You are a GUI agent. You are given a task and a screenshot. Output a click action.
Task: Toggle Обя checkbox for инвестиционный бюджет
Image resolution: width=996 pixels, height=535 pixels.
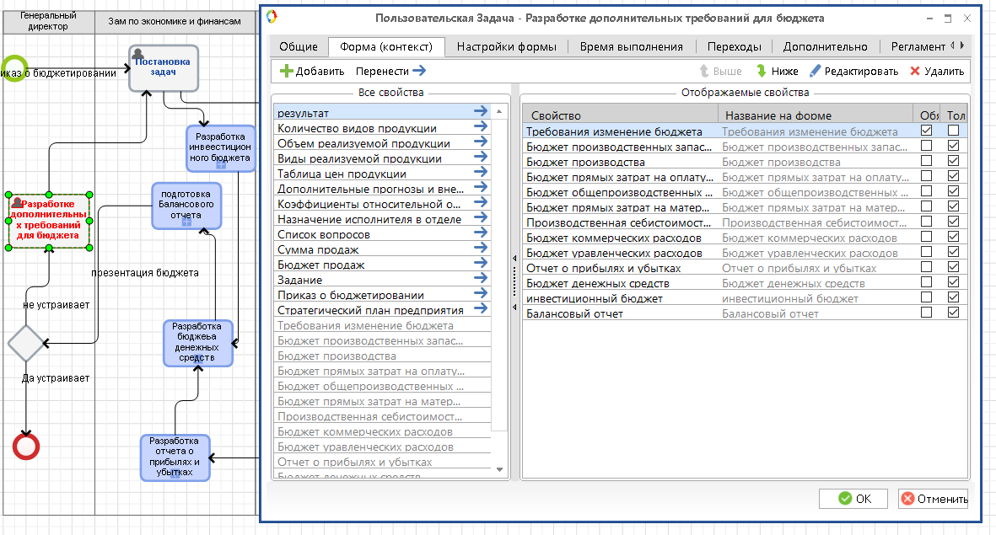pos(926,297)
